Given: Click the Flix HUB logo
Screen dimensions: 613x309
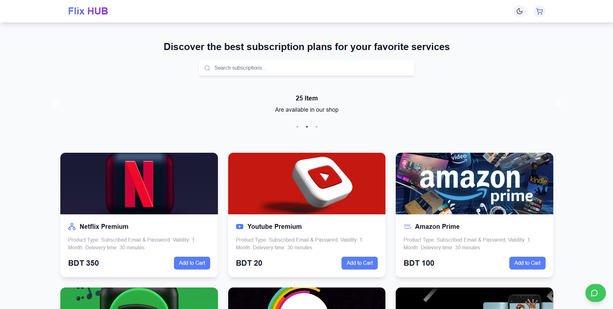Looking at the screenshot, I should 88,11.
